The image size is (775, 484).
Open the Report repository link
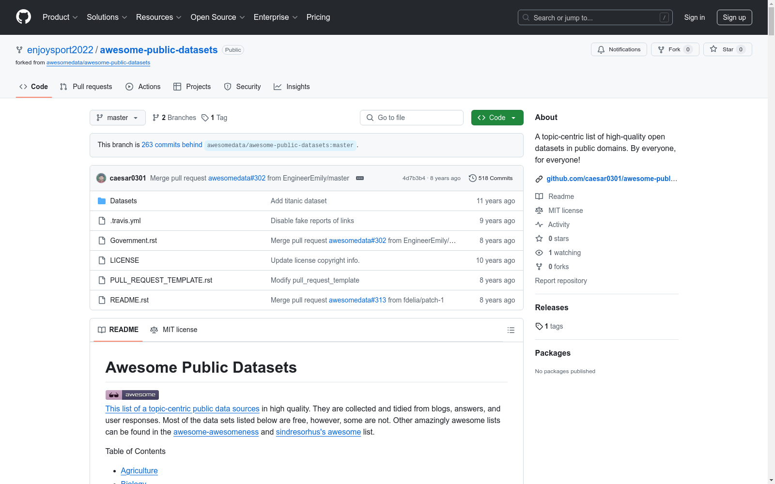pyautogui.click(x=561, y=281)
